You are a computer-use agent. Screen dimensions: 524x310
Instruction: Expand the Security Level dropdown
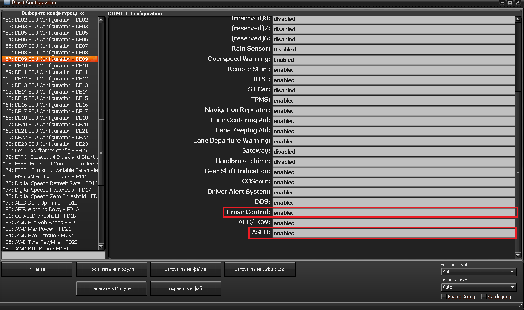(x=479, y=287)
